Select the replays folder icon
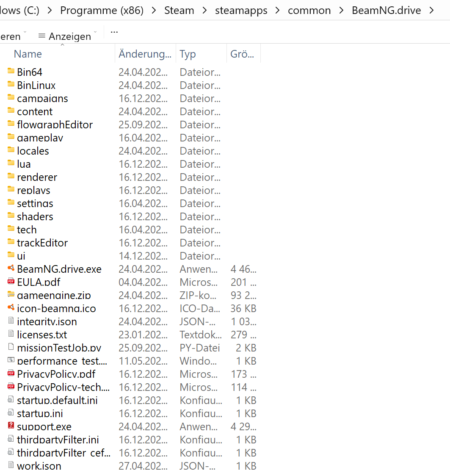The width and height of the screenshot is (450, 476). tap(11, 189)
